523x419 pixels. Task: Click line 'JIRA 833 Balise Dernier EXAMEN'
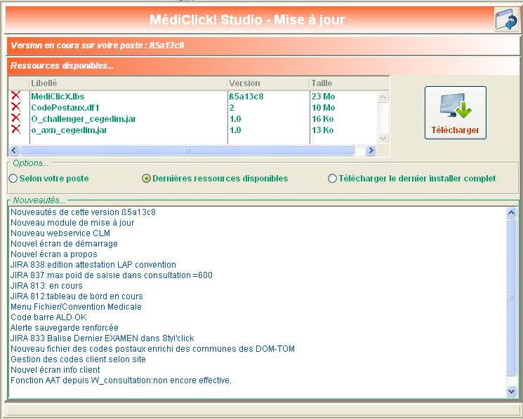click(x=102, y=338)
